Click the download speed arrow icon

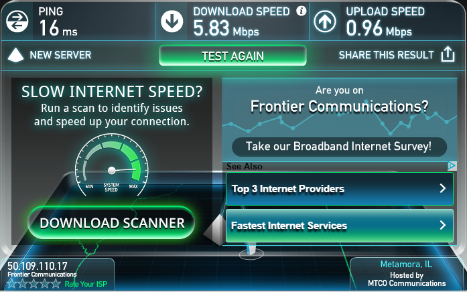pyautogui.click(x=172, y=21)
